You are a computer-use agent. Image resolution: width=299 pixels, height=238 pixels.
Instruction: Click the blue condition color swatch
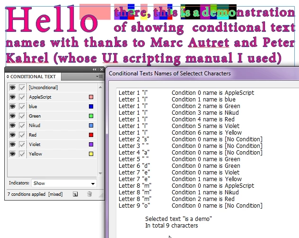(x=91, y=107)
